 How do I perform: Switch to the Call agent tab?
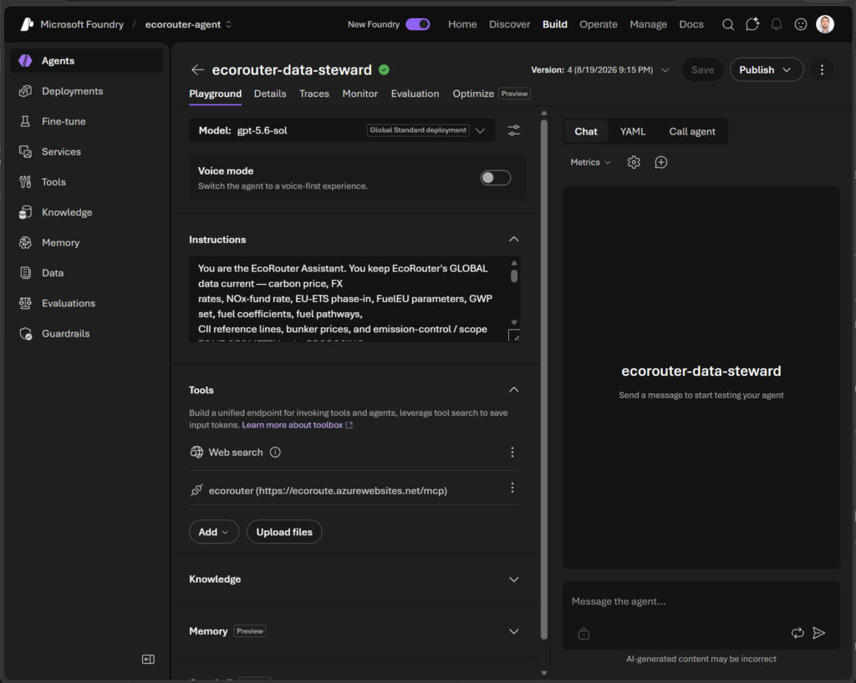pyautogui.click(x=691, y=131)
